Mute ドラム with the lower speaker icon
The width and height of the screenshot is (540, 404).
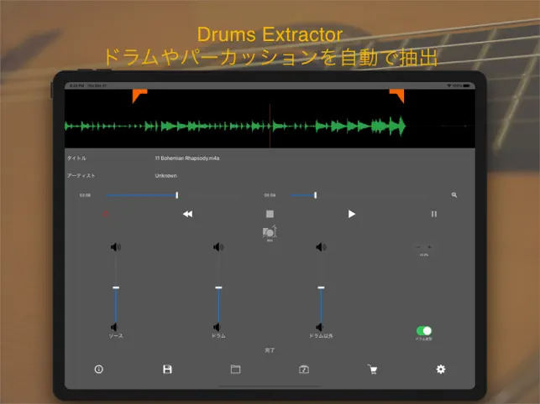217,327
